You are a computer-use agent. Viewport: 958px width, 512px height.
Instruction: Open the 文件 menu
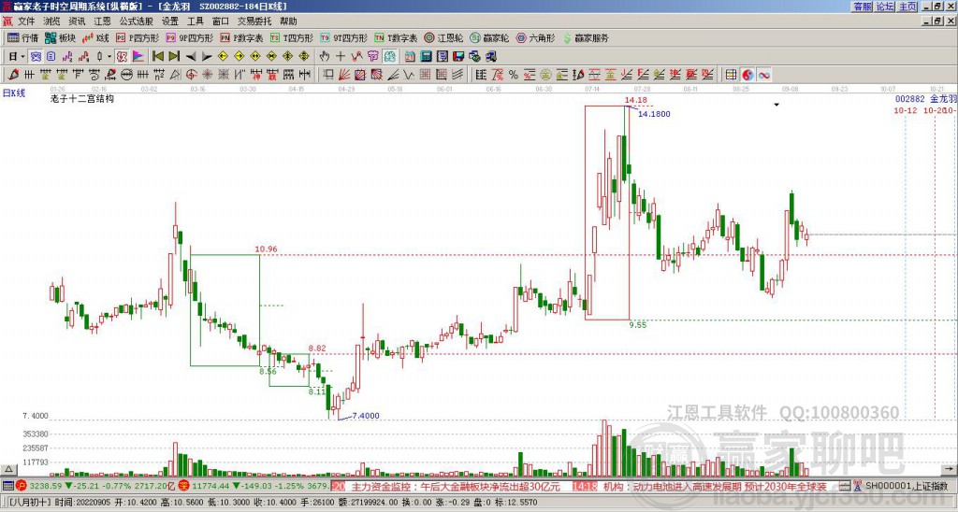(26, 21)
